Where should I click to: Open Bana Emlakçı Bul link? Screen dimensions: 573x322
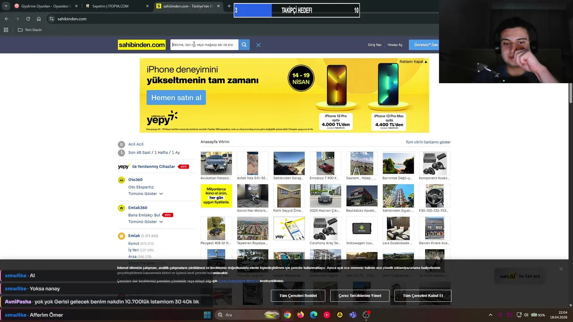pyautogui.click(x=144, y=215)
